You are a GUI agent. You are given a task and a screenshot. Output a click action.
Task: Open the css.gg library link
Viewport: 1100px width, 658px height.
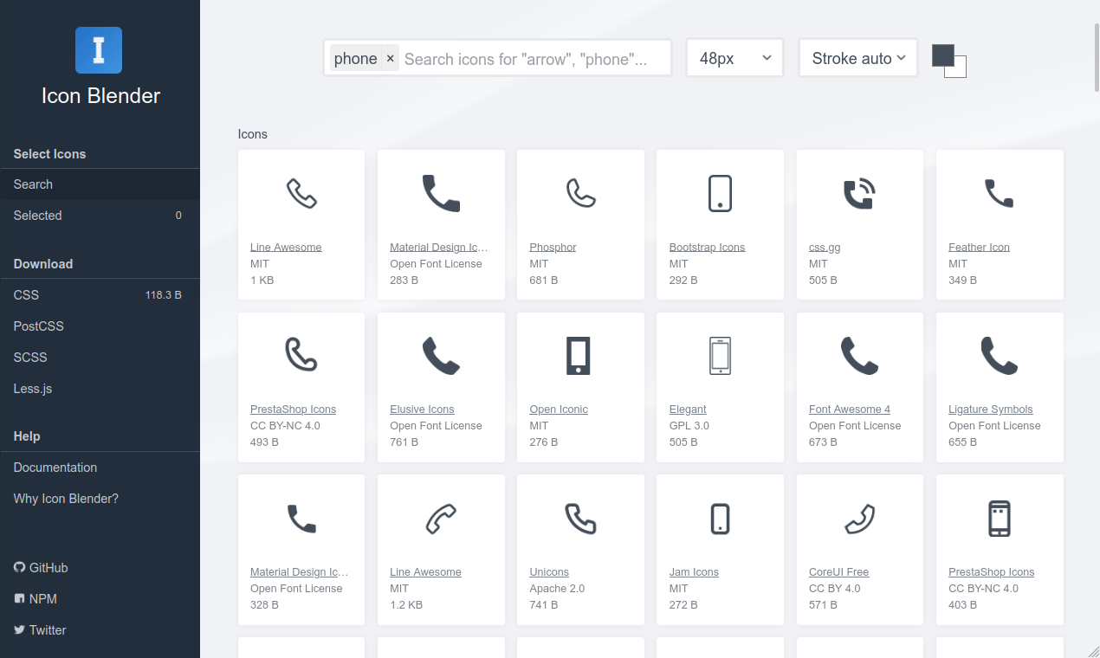825,247
